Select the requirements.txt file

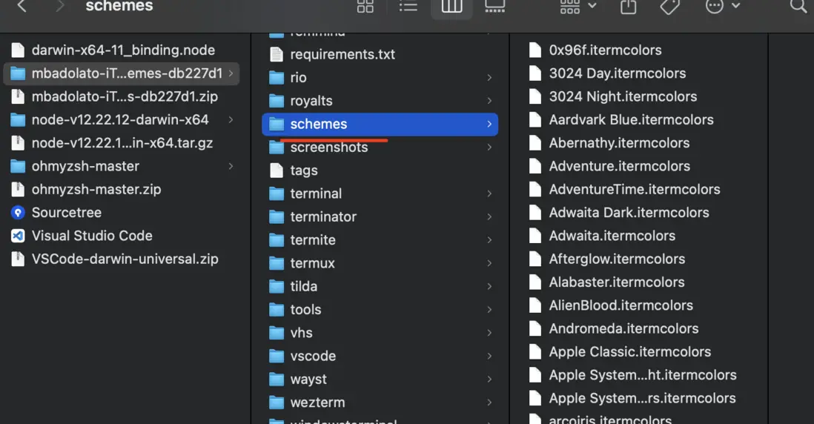point(342,54)
